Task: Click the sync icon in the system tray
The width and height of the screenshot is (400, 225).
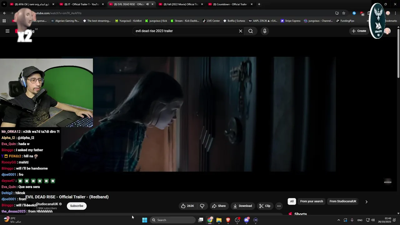Action: (x=345, y=220)
